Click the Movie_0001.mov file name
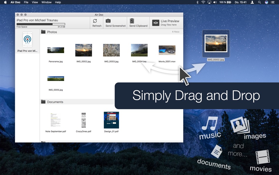This screenshot has height=175, width=279. click(x=167, y=62)
